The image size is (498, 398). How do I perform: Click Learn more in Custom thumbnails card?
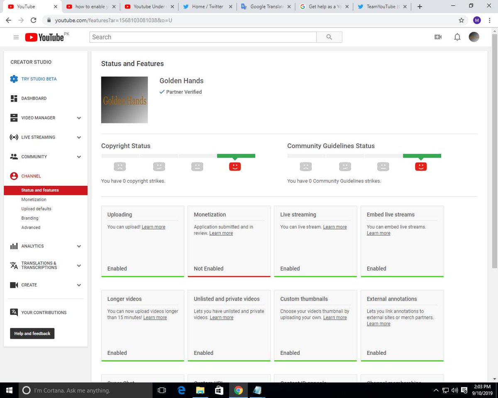coord(335,318)
